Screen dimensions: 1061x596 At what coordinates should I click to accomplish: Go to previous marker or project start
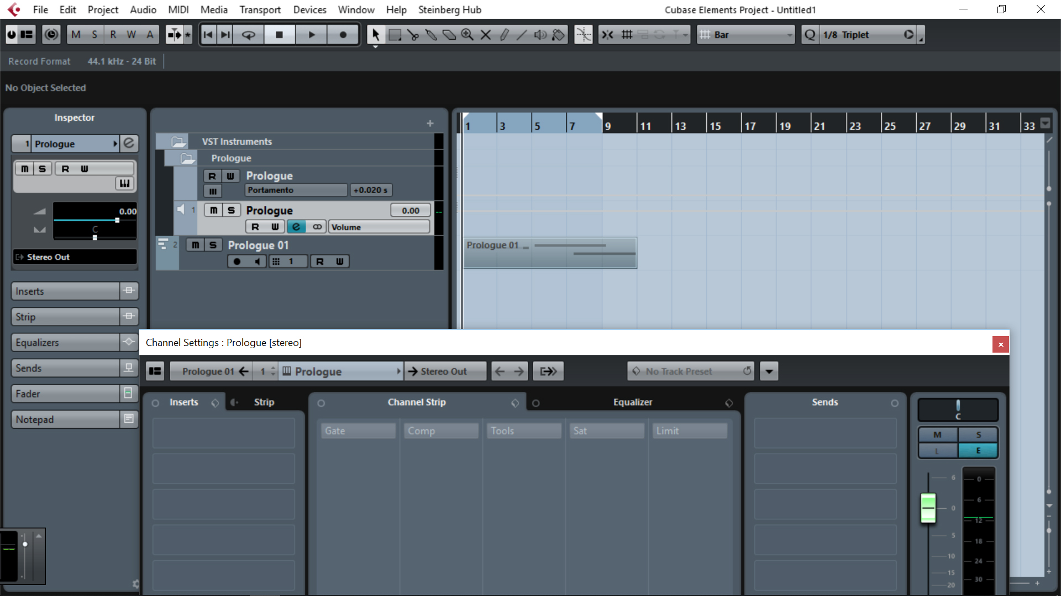[x=208, y=35]
